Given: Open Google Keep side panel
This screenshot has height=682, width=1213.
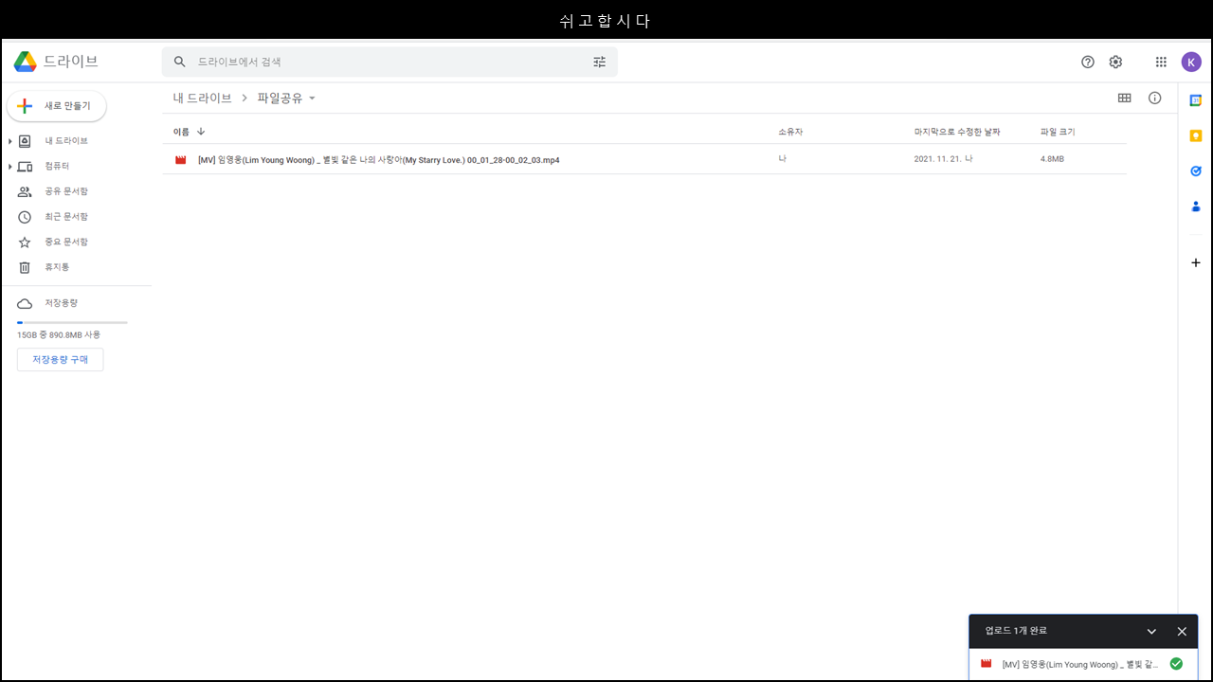Looking at the screenshot, I should (1196, 135).
